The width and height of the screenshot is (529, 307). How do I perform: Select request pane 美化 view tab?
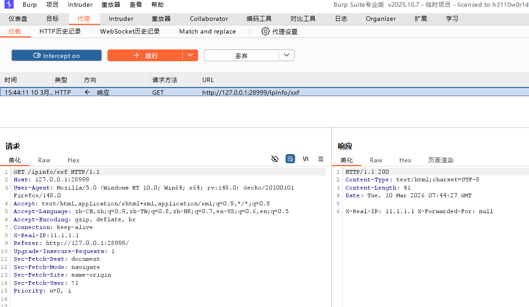pos(15,160)
